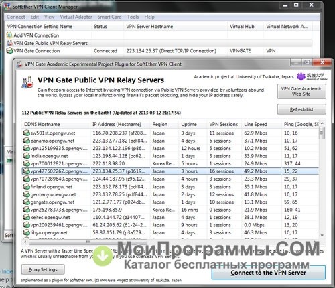Select server icon for panama.opengw.net

27,141
